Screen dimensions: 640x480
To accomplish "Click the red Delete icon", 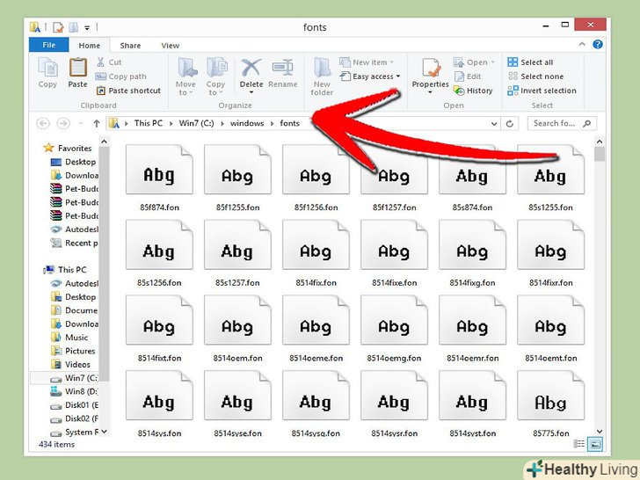I will tap(251, 69).
